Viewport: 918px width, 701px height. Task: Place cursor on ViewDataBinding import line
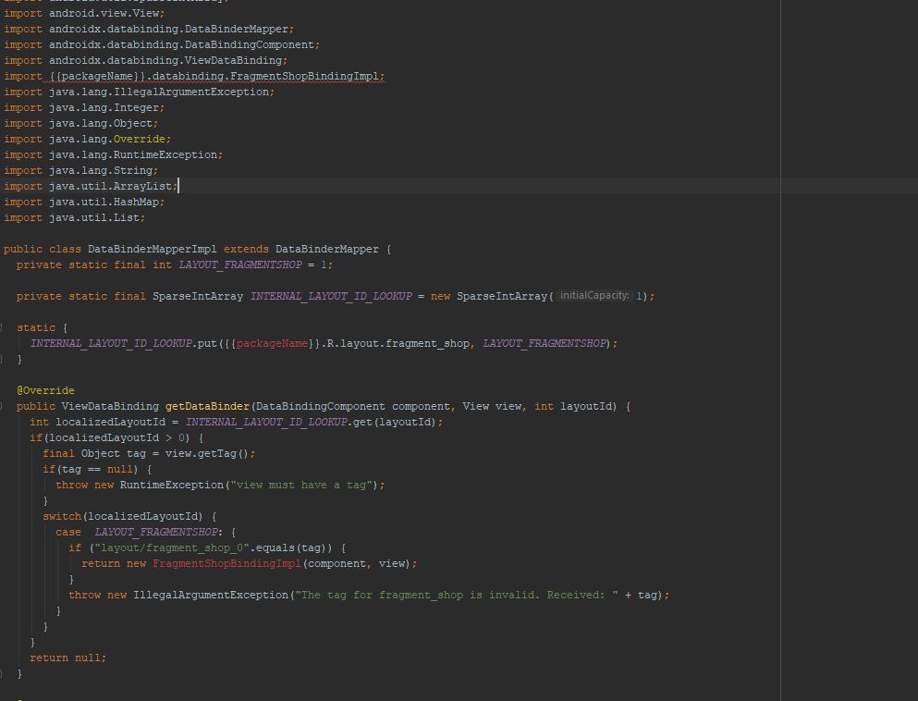click(145, 60)
